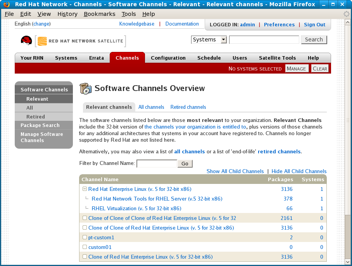This screenshot has width=352, height=266.
Task: Click the Red Hat Network Satellite logo
Action: click(80, 41)
